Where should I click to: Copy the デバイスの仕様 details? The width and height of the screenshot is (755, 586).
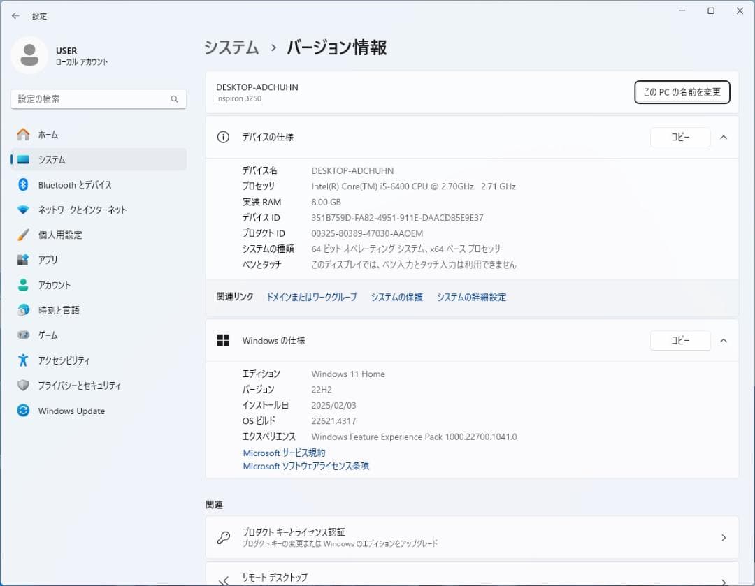click(x=679, y=137)
